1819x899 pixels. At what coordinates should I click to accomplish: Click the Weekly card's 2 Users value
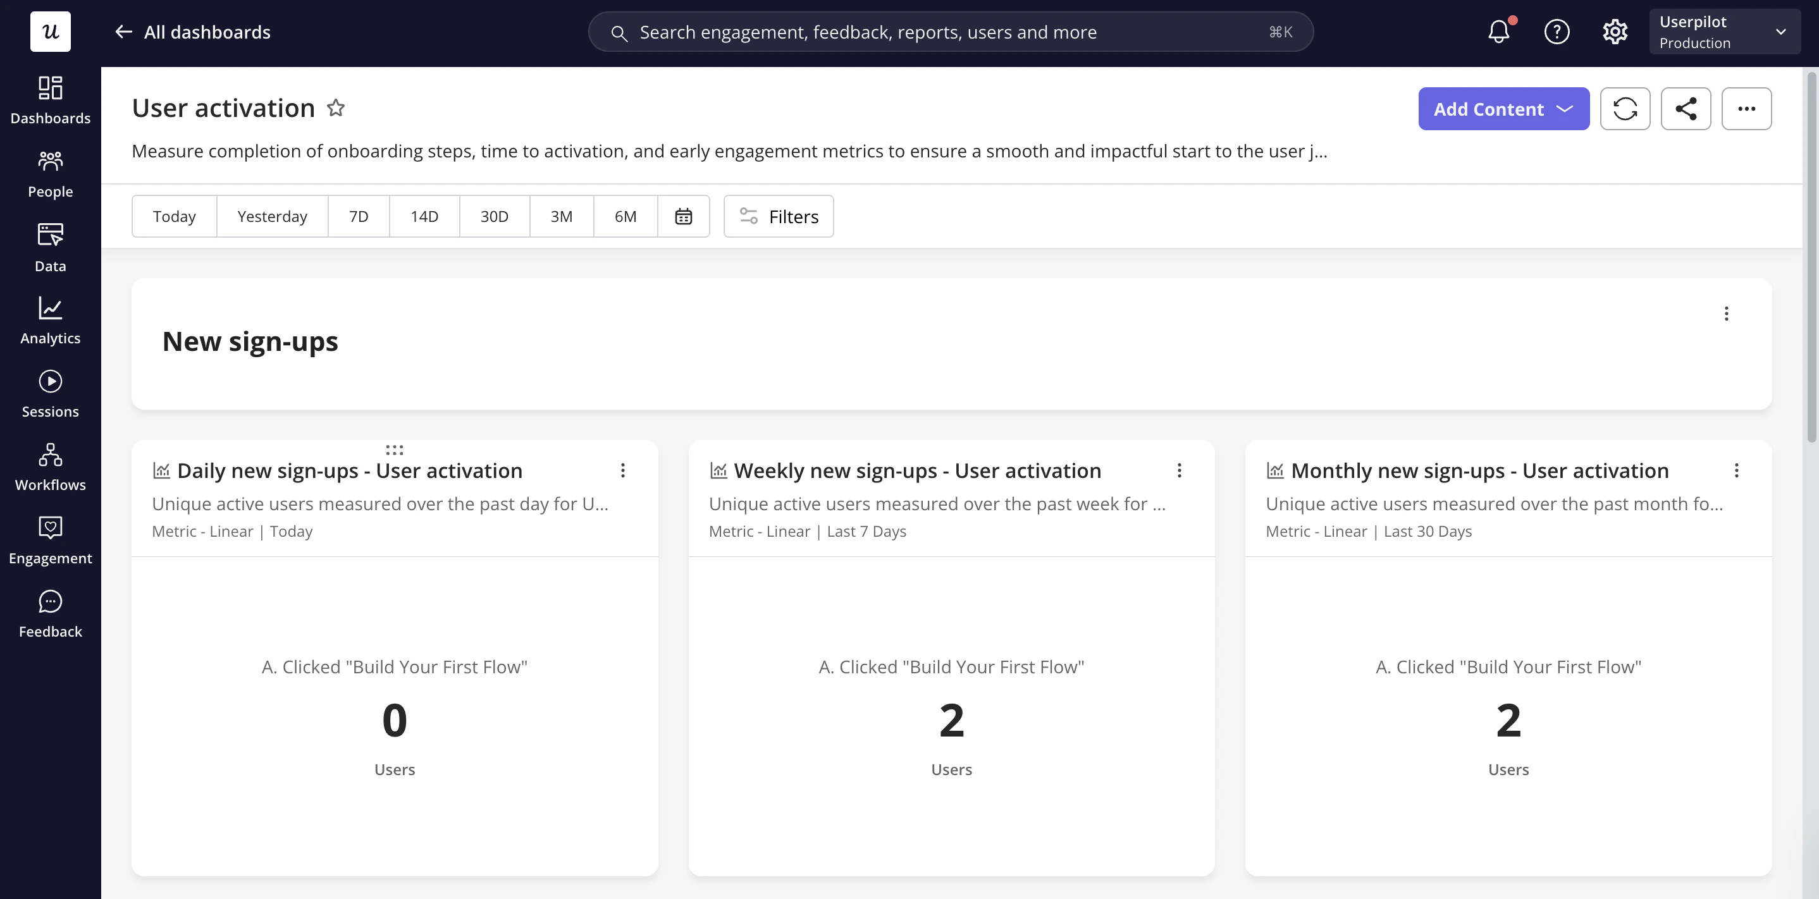click(x=951, y=721)
